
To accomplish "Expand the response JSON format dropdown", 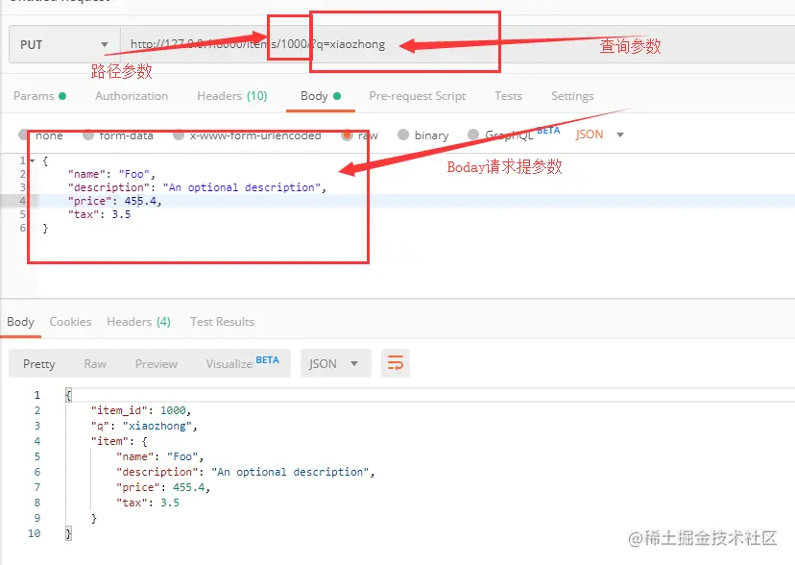I will [336, 363].
